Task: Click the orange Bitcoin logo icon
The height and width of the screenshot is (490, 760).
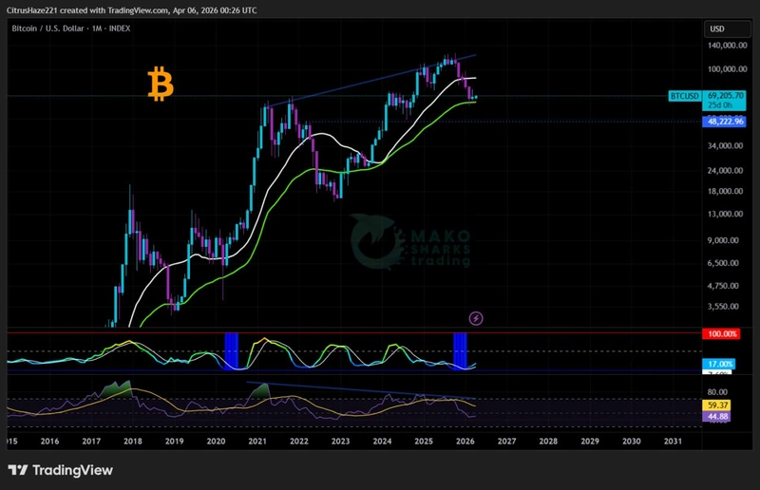Action: click(161, 85)
